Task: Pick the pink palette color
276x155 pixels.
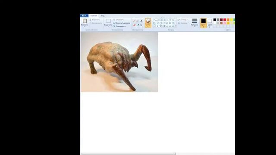Action: click(225, 23)
